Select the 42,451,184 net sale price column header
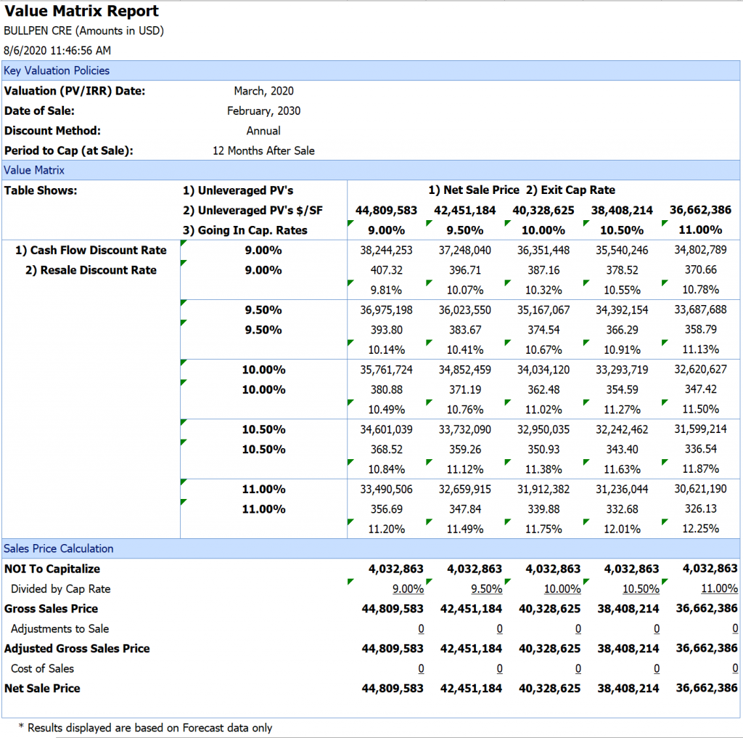 [465, 210]
